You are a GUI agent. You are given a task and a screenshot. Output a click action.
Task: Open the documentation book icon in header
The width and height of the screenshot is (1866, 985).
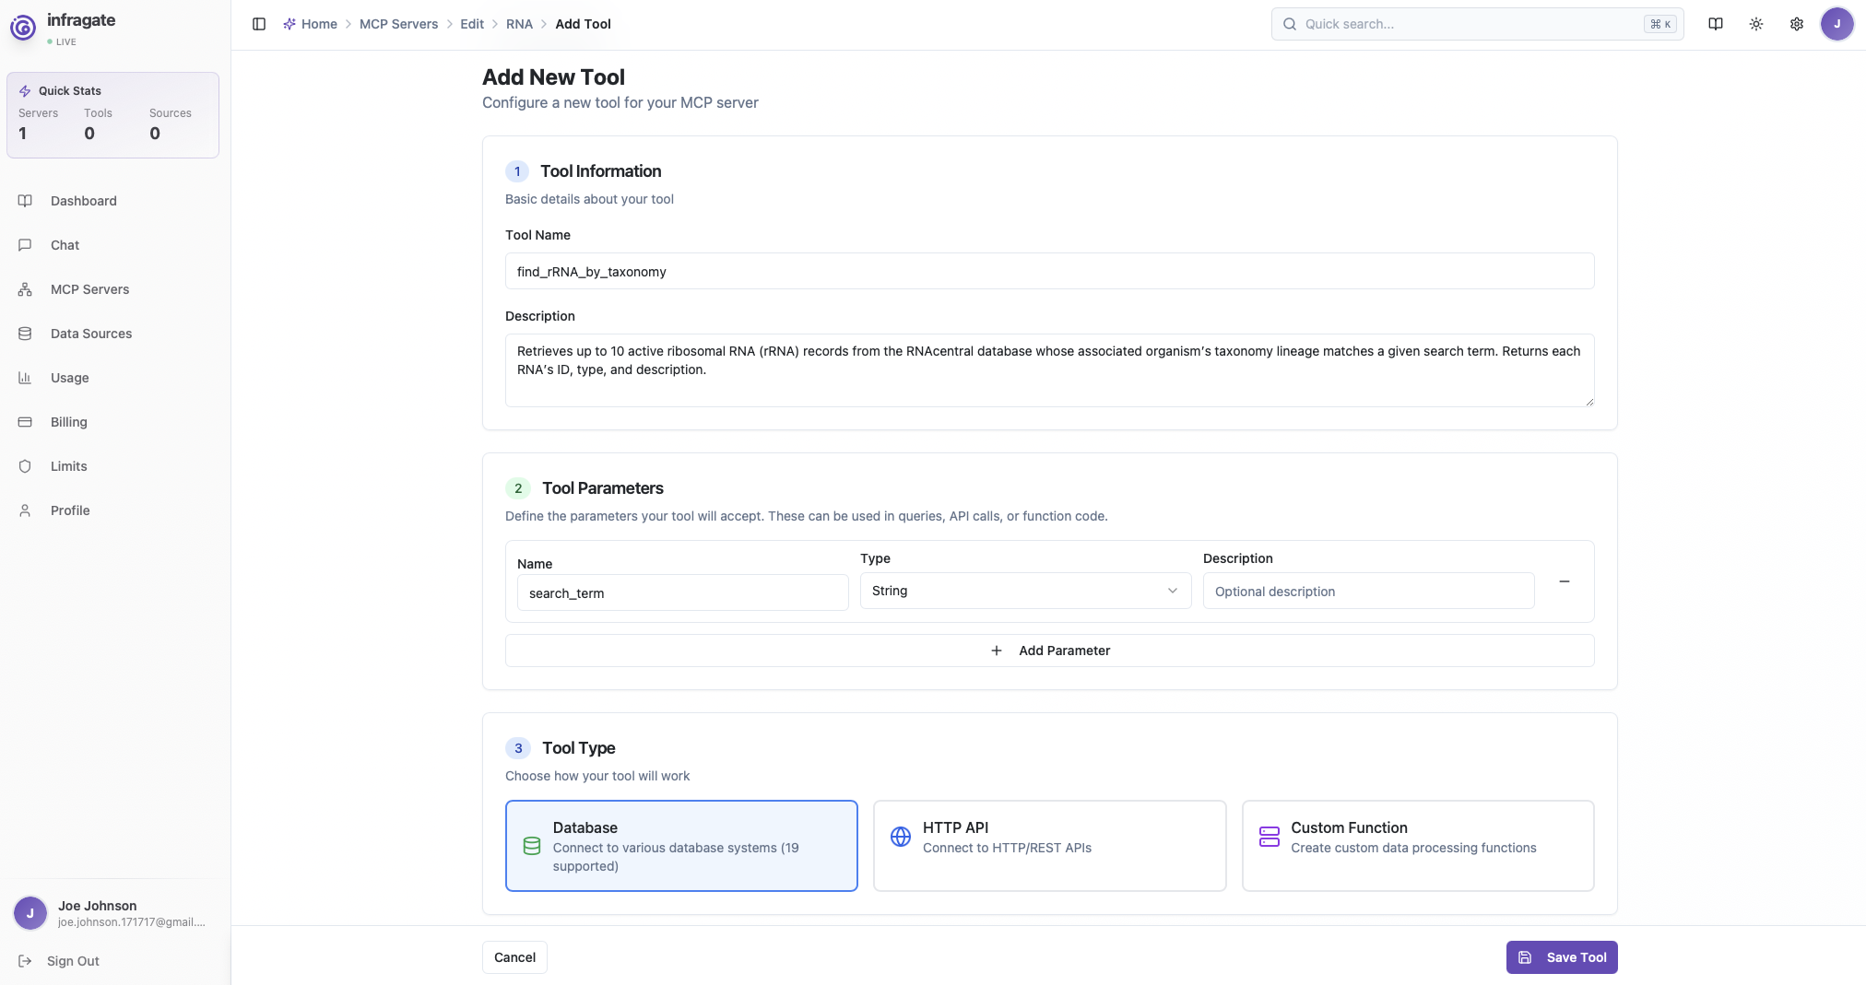pos(1716,24)
